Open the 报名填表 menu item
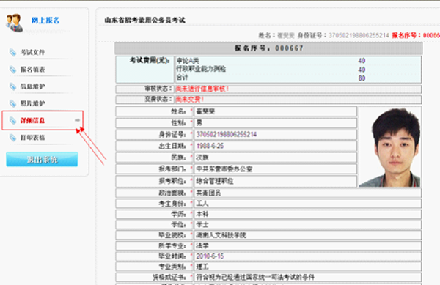The height and width of the screenshot is (285, 440). click(x=32, y=70)
